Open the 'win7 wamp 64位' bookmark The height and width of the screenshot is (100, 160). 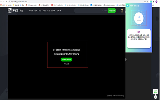coord(31,5)
